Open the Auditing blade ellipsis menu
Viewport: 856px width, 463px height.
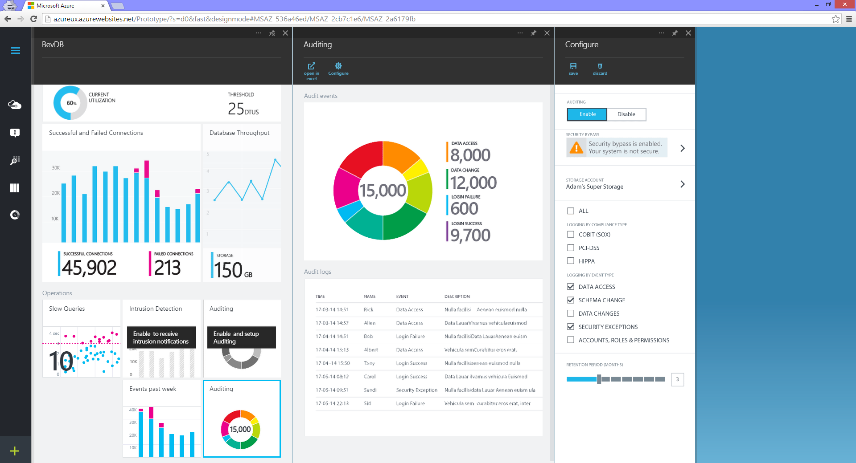[x=520, y=33]
